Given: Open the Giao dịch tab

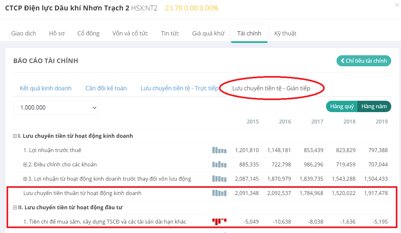Looking at the screenshot, I should (x=23, y=33).
